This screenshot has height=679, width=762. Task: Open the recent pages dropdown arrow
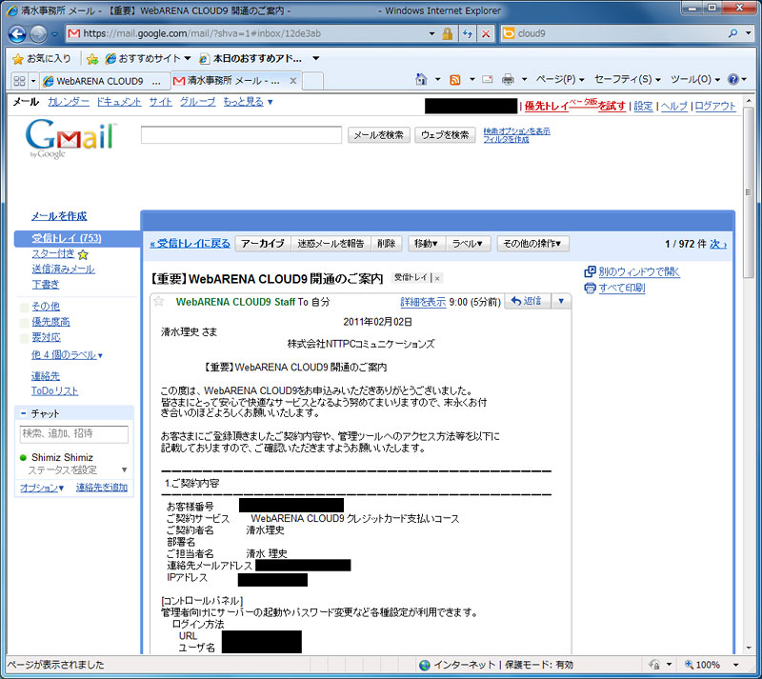54,34
